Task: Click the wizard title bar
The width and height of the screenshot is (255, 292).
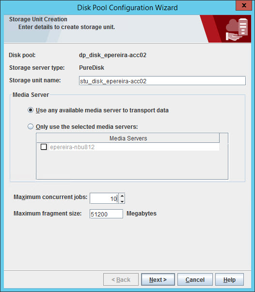Action: point(127,8)
